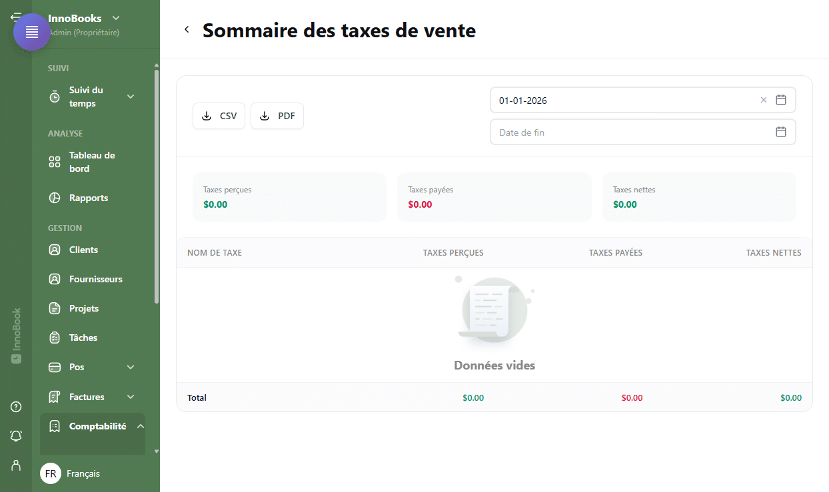Click the Comptabilité ledger icon
The image size is (829, 492).
coord(55,426)
